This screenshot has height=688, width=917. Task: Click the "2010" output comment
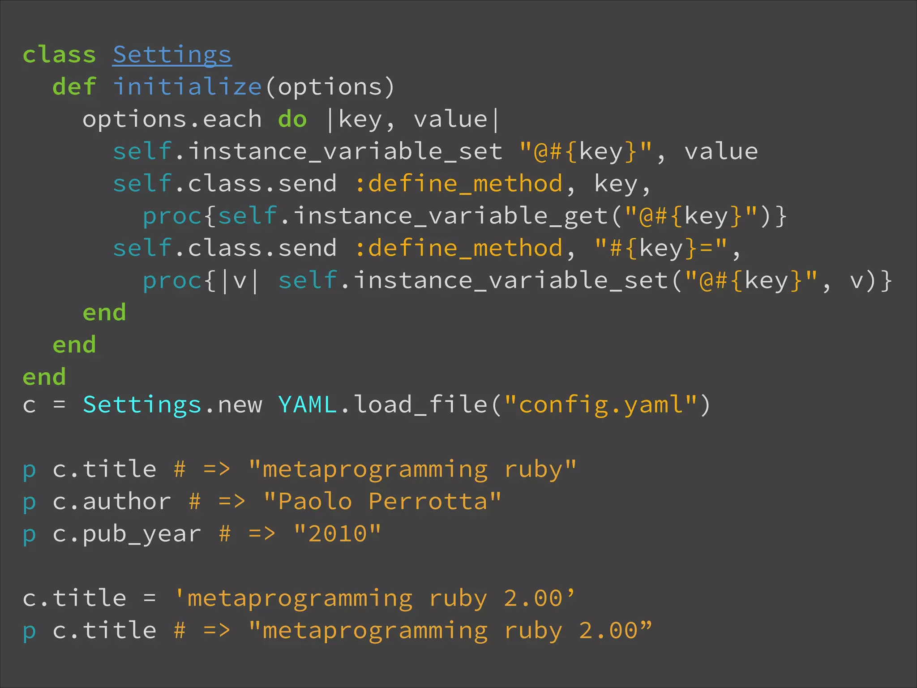click(x=337, y=534)
